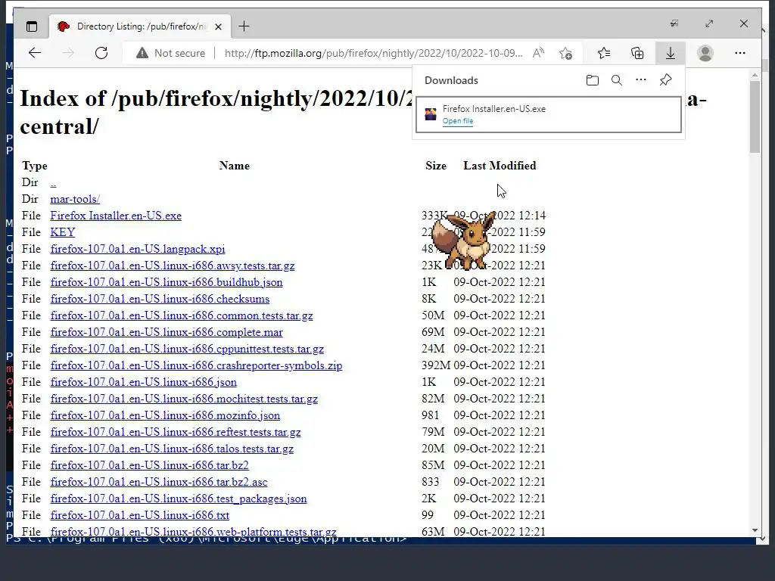Viewport: 775px width, 581px height.
Task: Open the mar-tools/ directory link
Action: pyautogui.click(x=75, y=199)
